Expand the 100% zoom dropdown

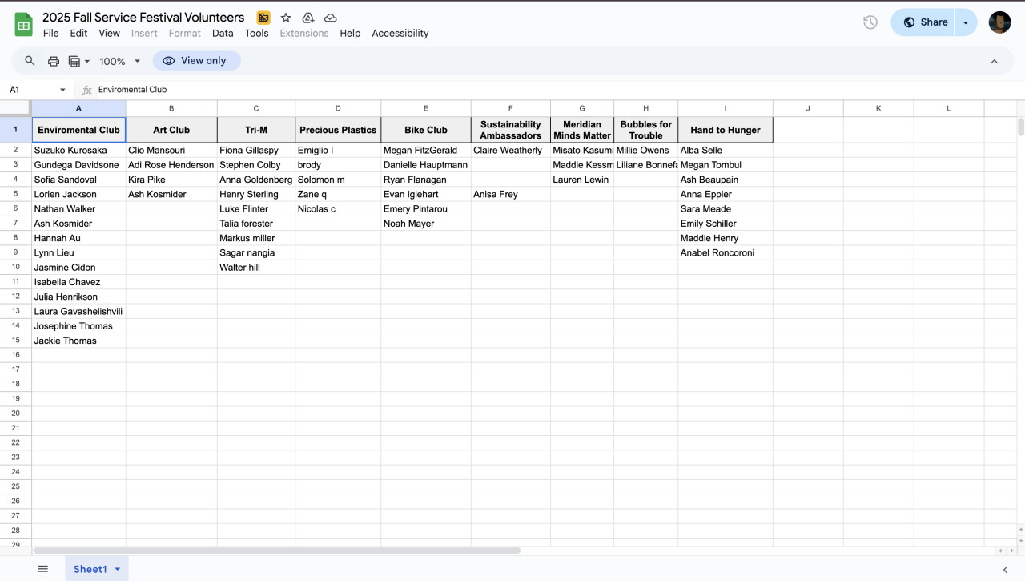point(119,61)
